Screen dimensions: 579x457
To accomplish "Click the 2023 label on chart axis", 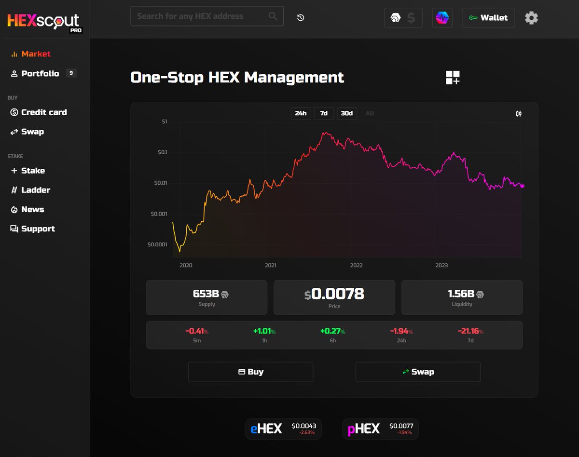I will pos(441,265).
